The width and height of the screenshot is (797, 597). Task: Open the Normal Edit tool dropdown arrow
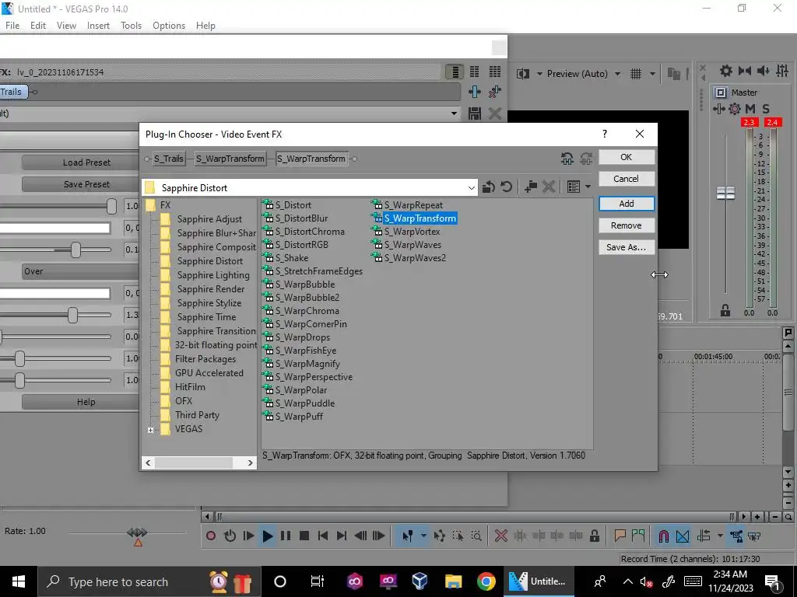coord(423,536)
